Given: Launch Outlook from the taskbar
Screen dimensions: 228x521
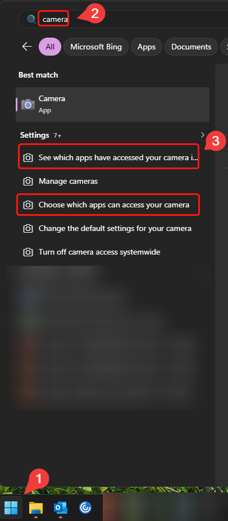Looking at the screenshot, I should 61,508.
